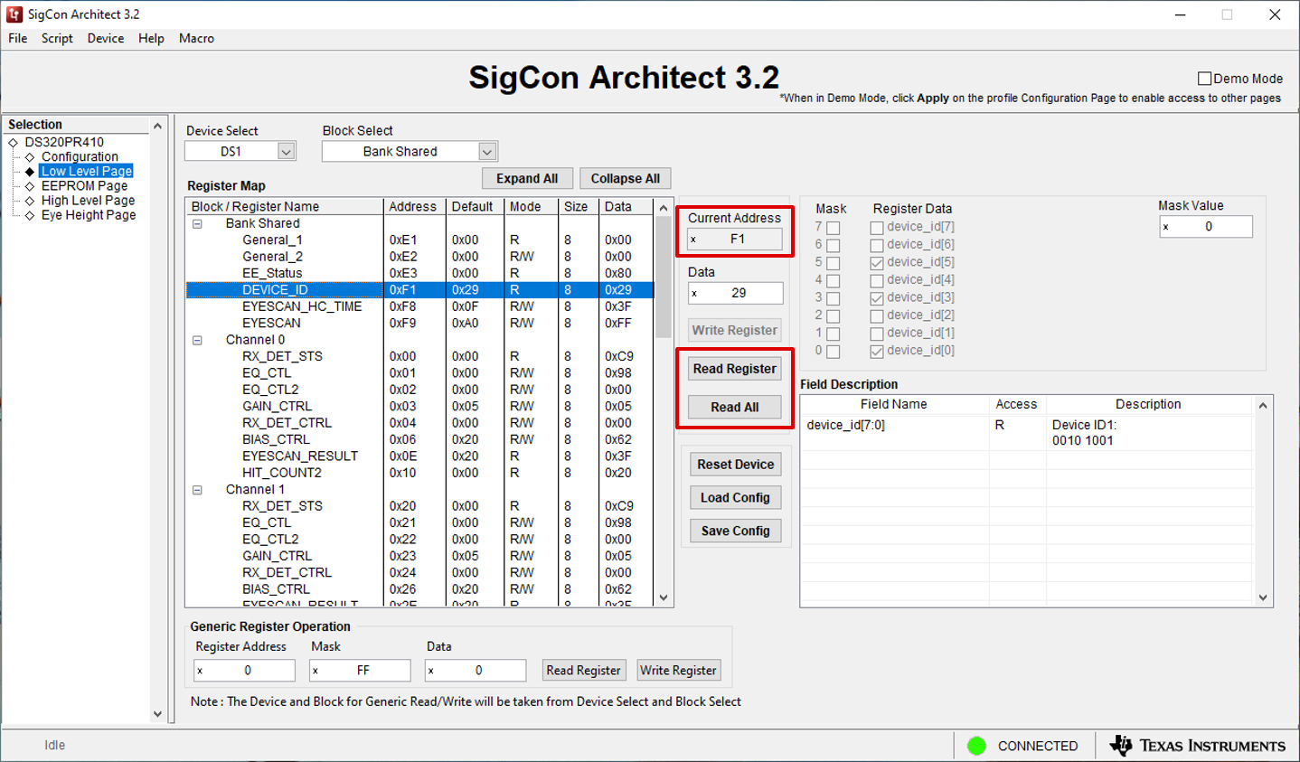Collapse the Channel 1 register group
Viewport: 1300px width, 762px height.
(x=197, y=490)
